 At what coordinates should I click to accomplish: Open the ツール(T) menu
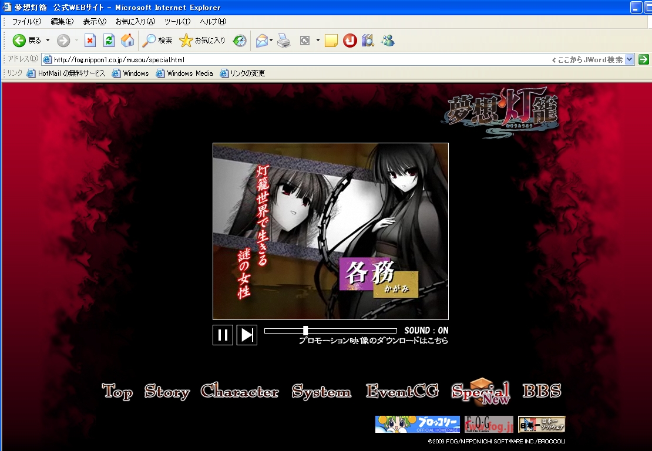177,22
